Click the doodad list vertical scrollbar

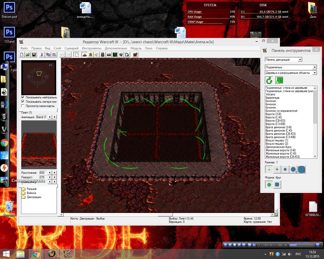coord(315,122)
